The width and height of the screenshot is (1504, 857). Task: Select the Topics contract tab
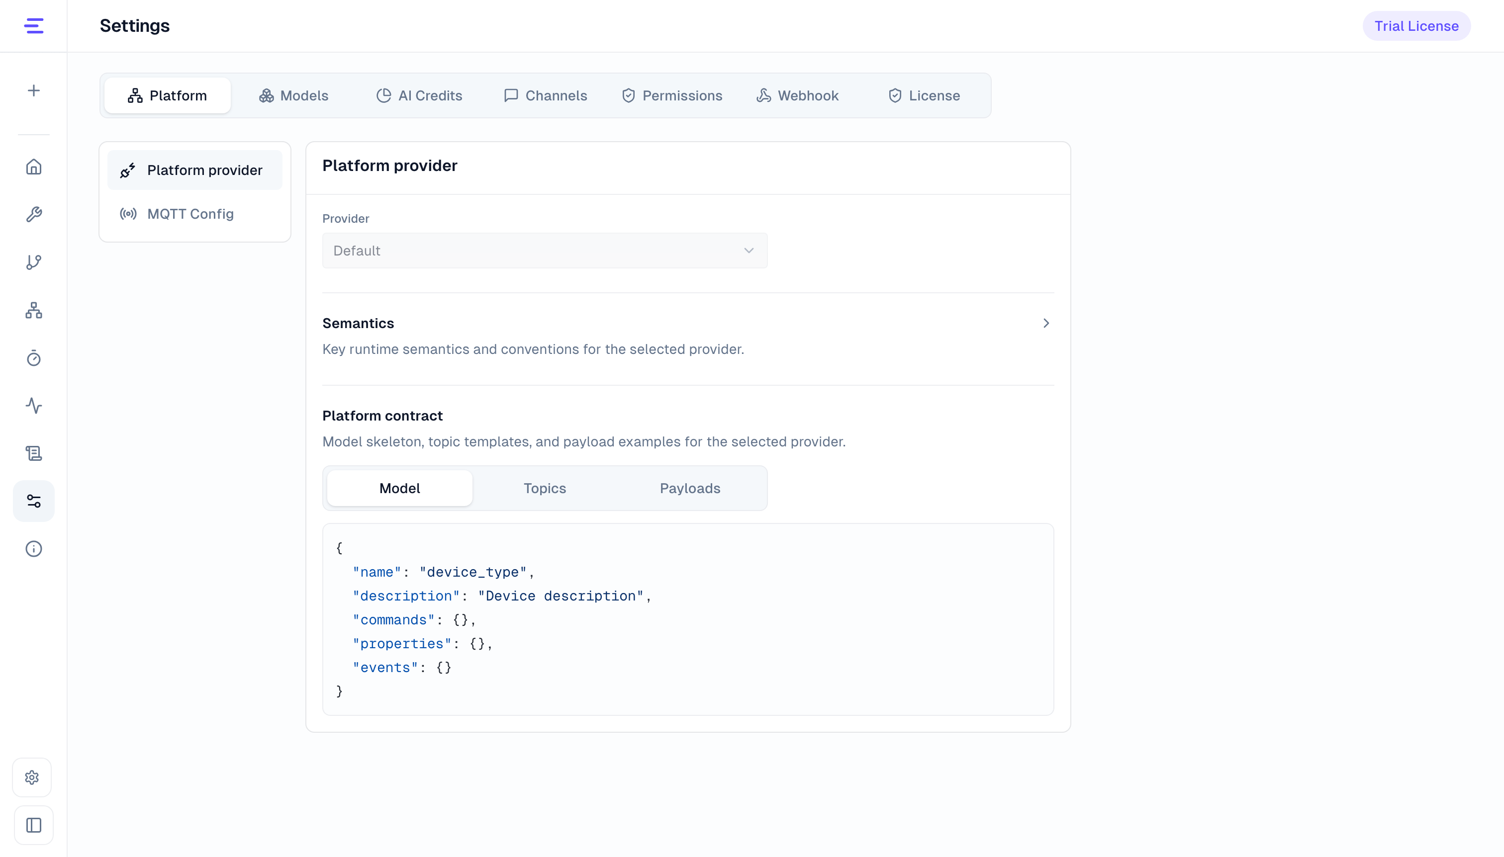[545, 488]
